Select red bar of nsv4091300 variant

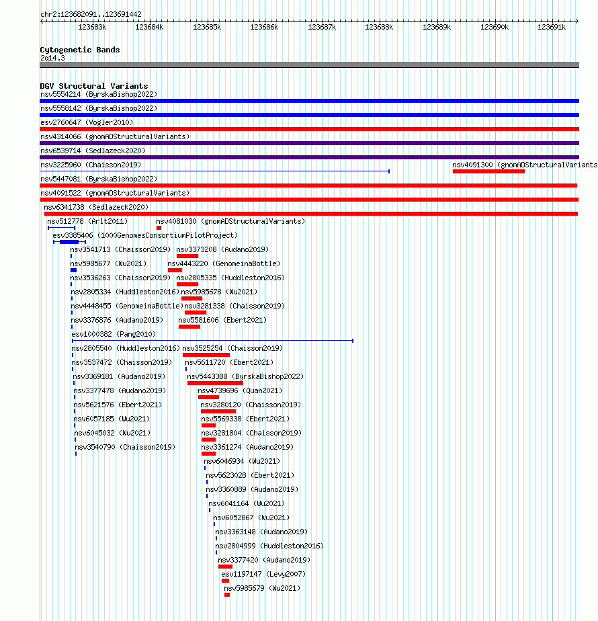tap(488, 171)
